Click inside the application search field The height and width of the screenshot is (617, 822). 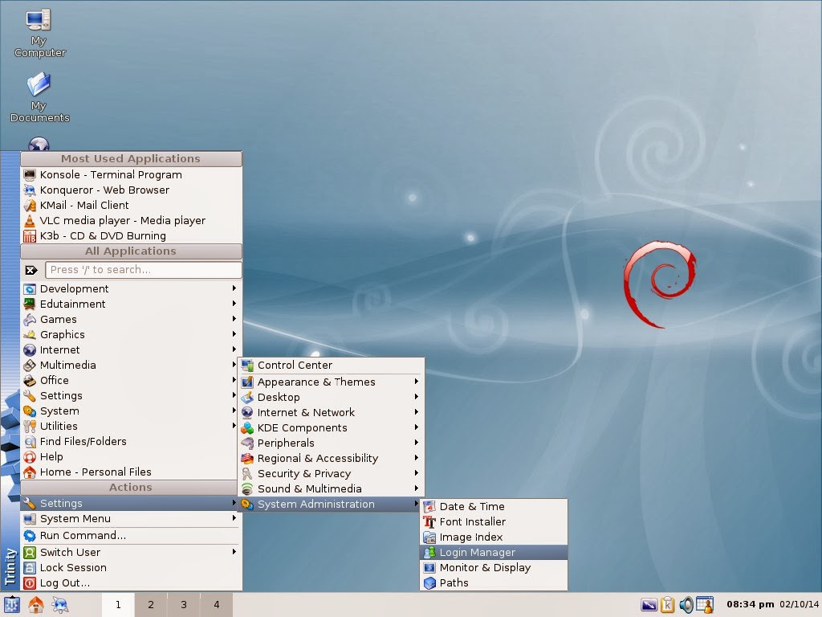pos(143,270)
